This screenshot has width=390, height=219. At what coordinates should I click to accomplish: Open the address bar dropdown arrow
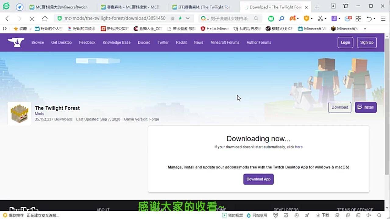[188, 18]
